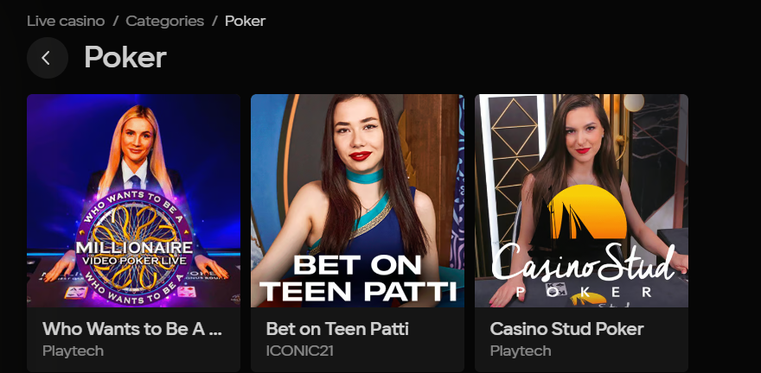
Task: Go to the Categories breadcrumb link
Action: pyautogui.click(x=165, y=22)
